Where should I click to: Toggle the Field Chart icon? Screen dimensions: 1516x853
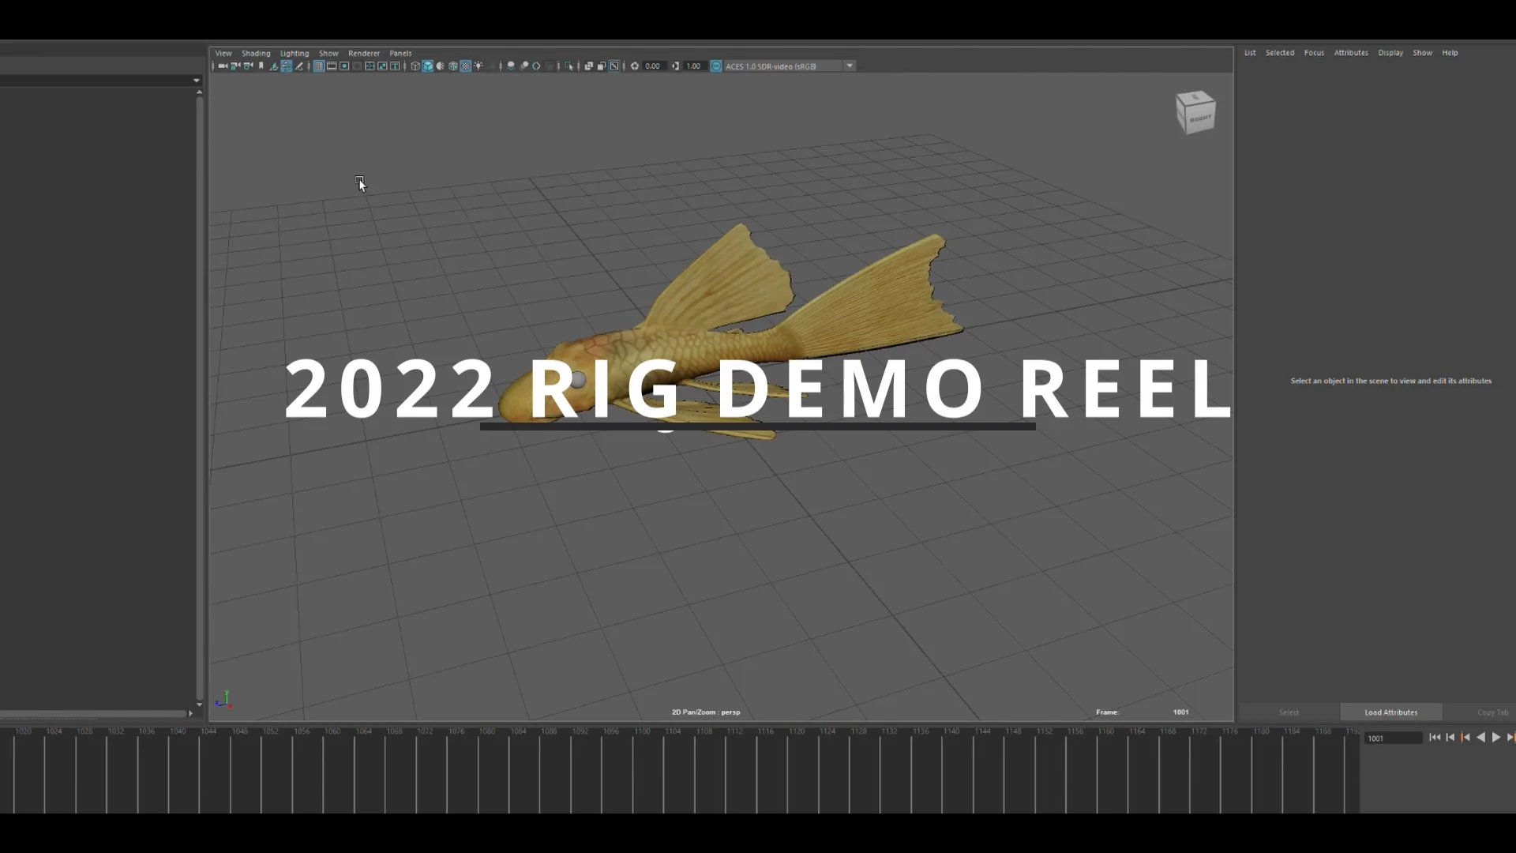click(x=370, y=66)
